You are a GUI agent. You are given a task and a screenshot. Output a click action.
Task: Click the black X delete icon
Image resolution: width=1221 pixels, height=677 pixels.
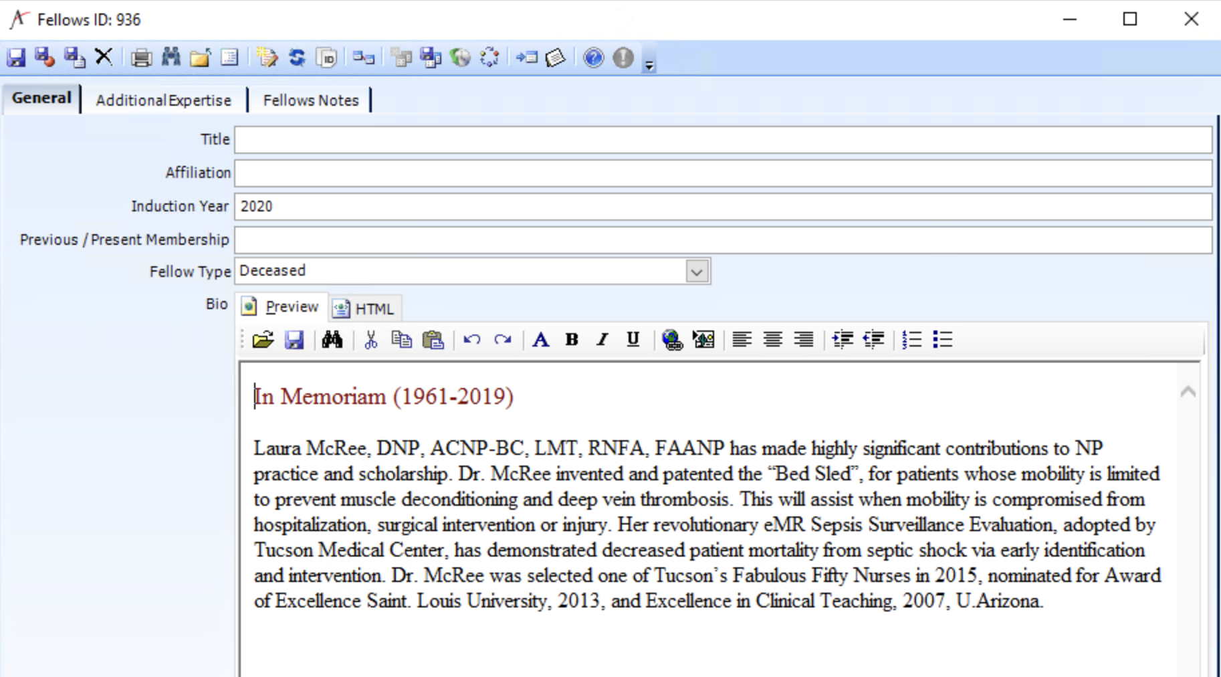[x=104, y=58]
